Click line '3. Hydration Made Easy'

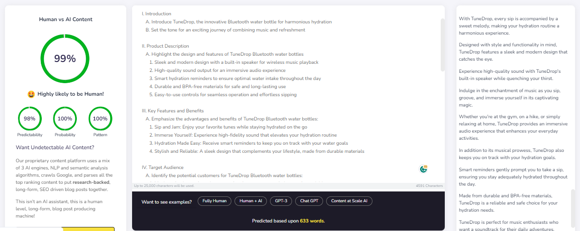248,143
